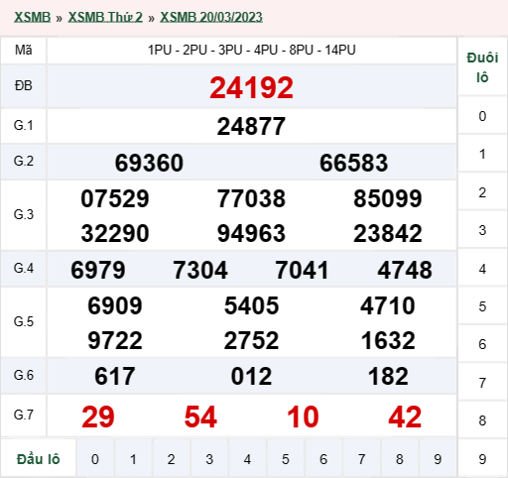Open the XSMB Thứ 2 link
The width and height of the screenshot is (508, 478).
pos(105,17)
